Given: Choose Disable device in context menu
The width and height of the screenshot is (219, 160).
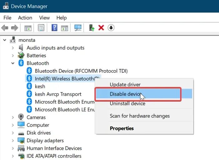Looking at the screenshot, I should point(144,94).
